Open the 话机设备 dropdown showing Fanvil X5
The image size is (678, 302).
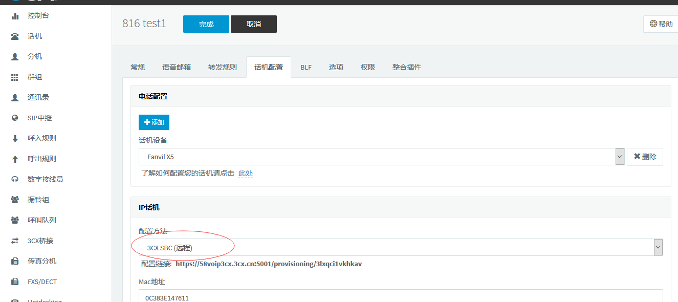point(382,157)
